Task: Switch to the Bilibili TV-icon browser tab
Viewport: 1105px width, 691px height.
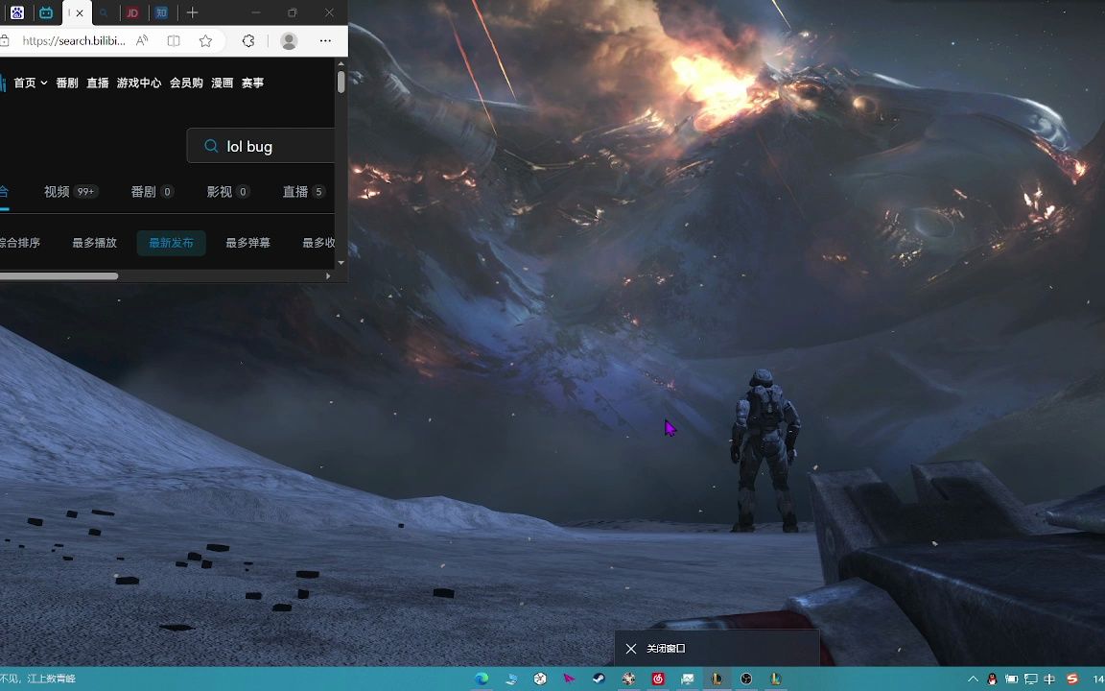Action: (46, 12)
